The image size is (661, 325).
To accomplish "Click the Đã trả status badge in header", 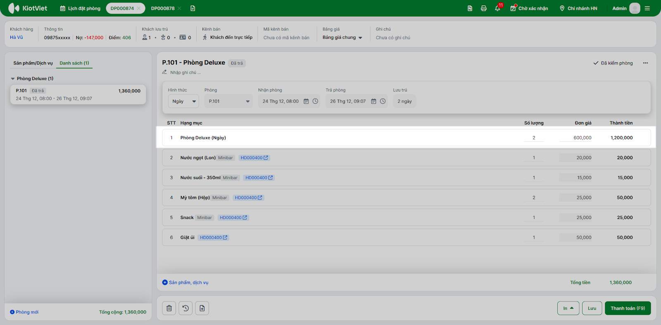I will pos(237,63).
